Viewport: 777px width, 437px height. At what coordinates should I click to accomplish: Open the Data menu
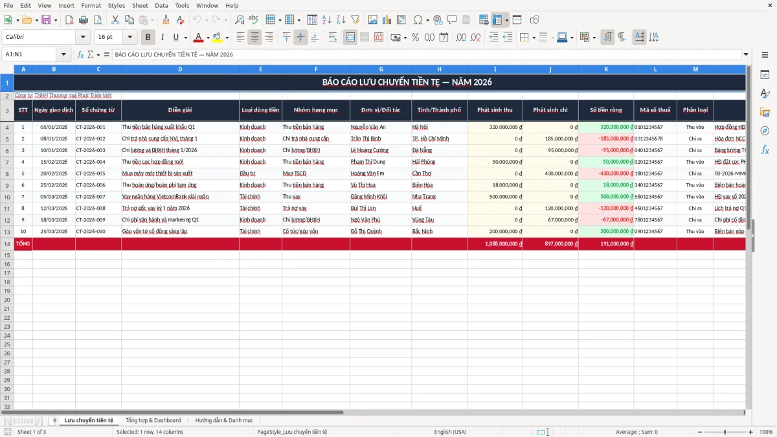(x=161, y=5)
